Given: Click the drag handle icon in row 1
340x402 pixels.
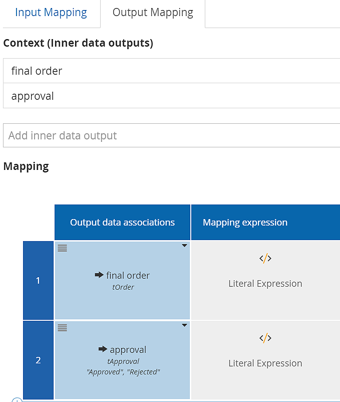Looking at the screenshot, I should 62,248.
